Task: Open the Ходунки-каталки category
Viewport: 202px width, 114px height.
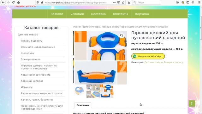Action: point(32,81)
